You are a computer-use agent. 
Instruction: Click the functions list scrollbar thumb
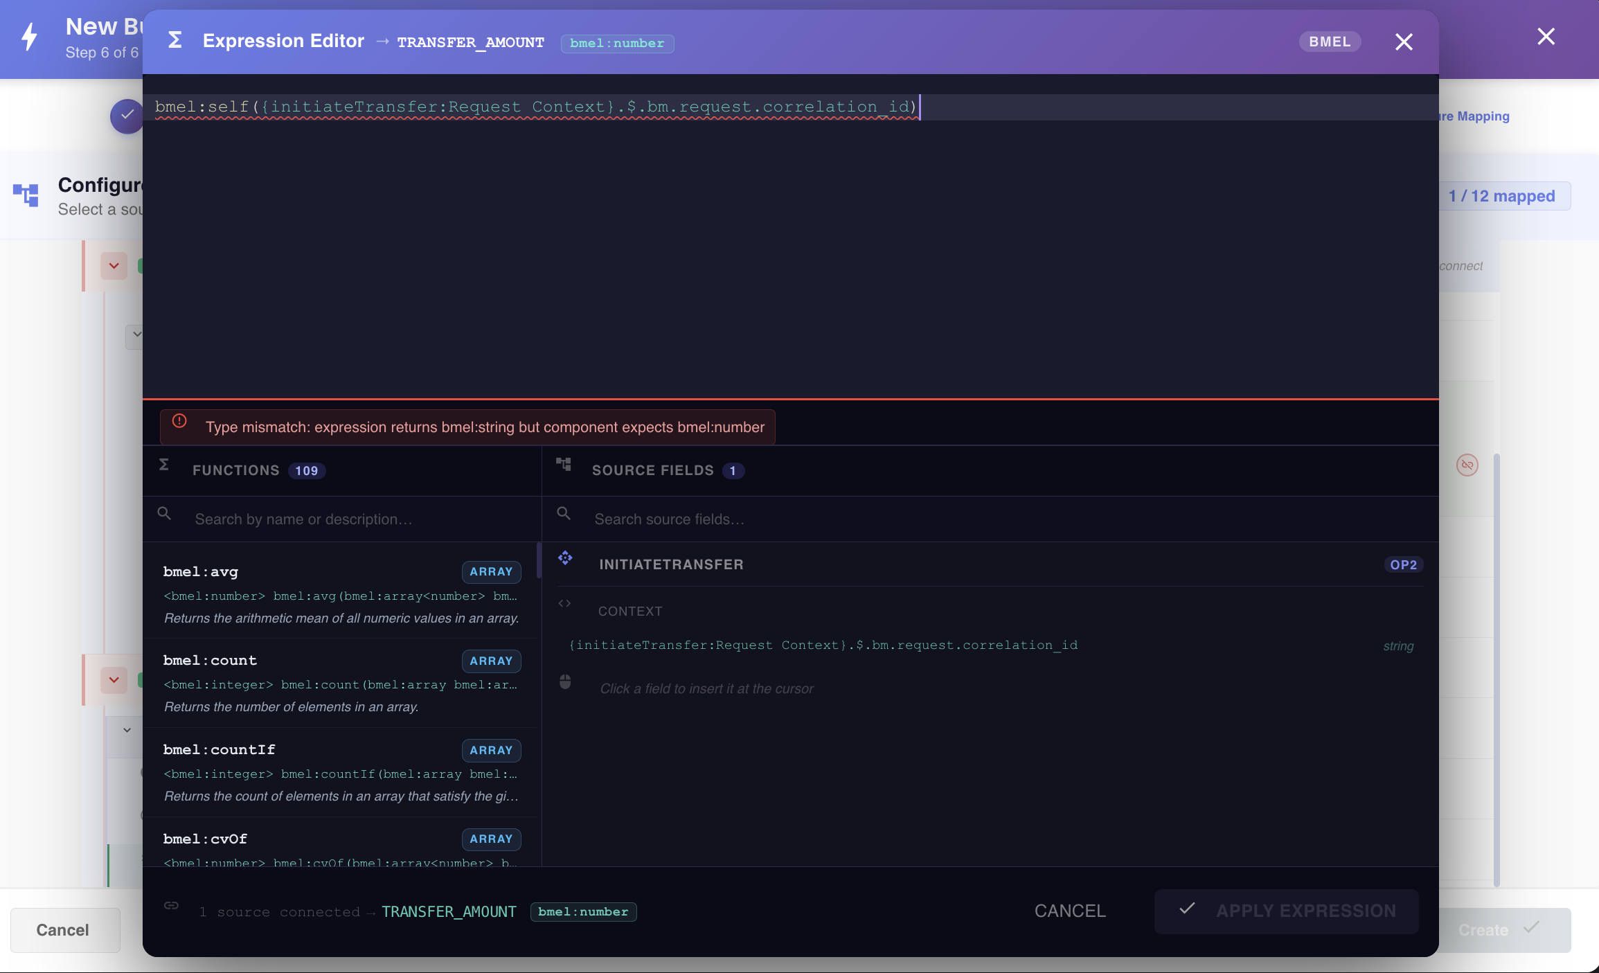coord(539,560)
